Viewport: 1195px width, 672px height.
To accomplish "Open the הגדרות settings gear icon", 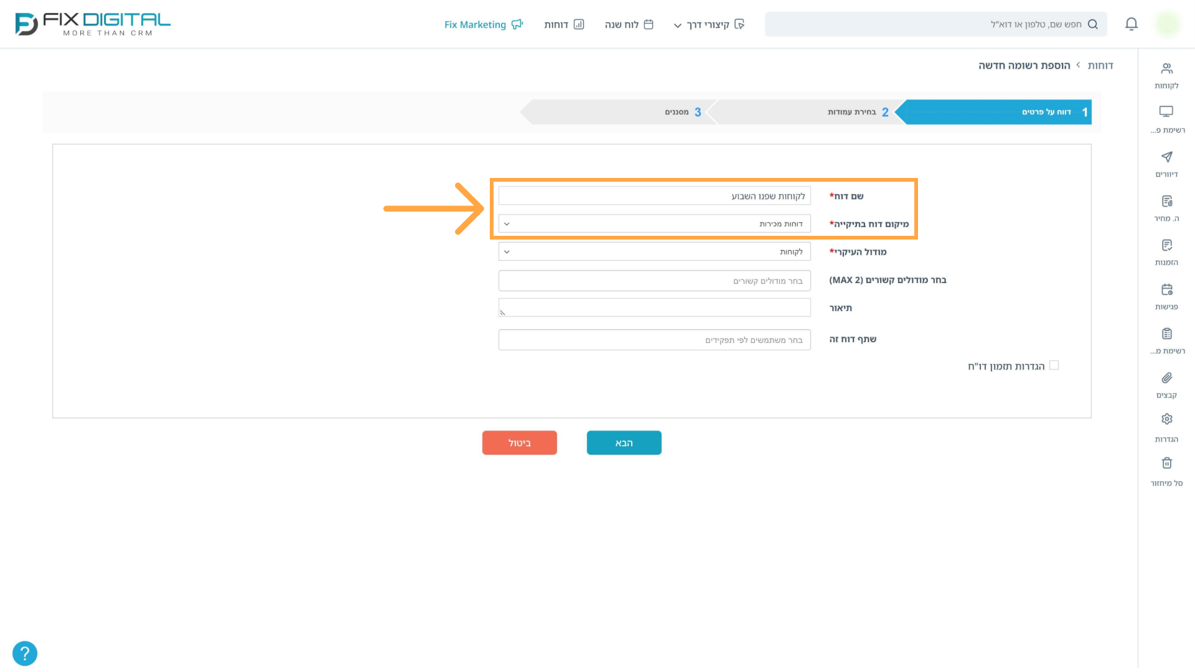I will tap(1166, 419).
